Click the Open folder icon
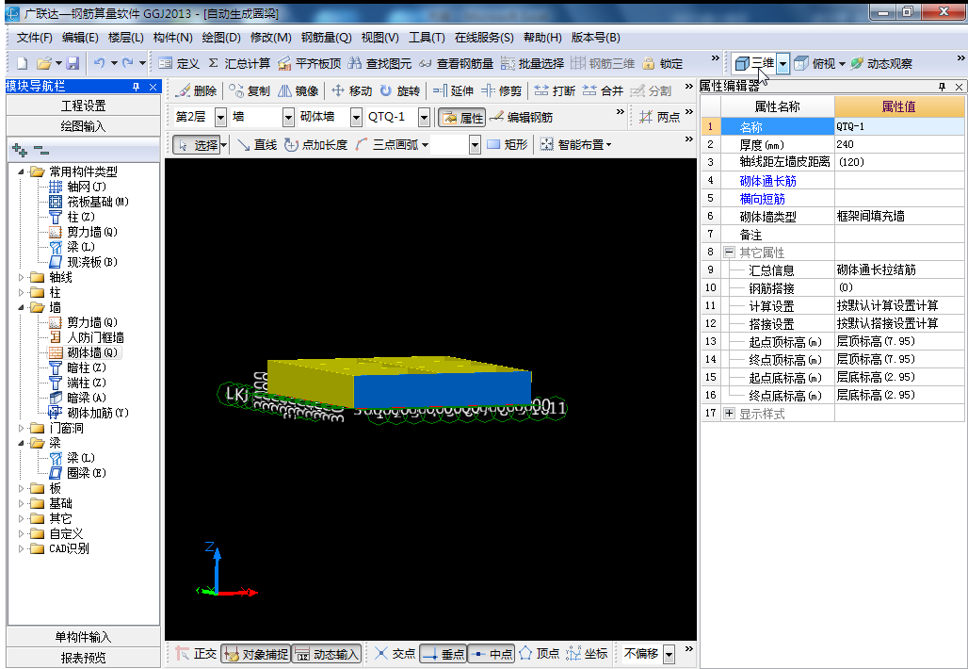 [x=44, y=63]
